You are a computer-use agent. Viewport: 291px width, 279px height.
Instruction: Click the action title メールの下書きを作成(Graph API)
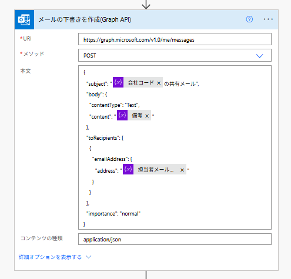tap(85, 19)
